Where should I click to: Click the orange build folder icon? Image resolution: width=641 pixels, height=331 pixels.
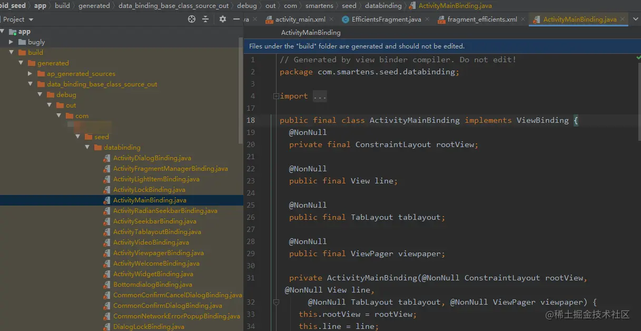pos(22,53)
